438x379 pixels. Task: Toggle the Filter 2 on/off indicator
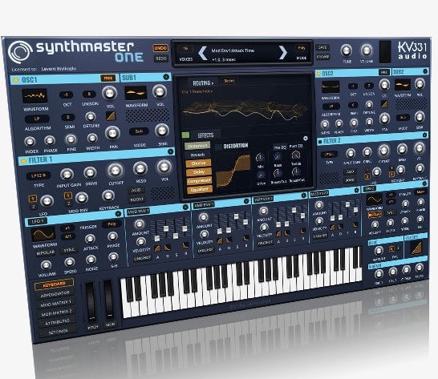320,142
